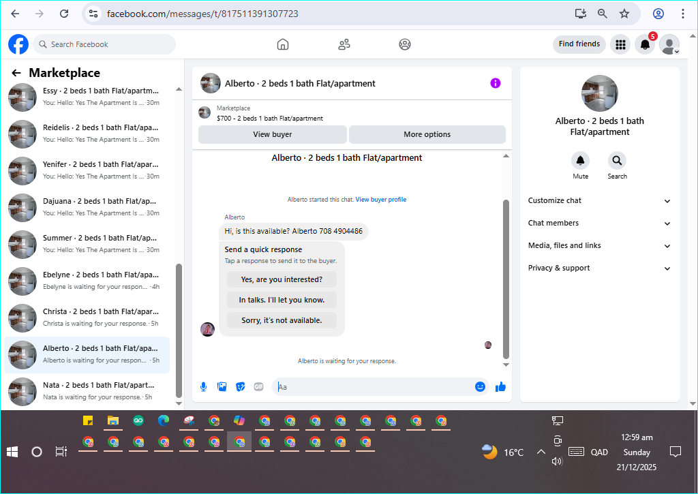
Task: Select the Alberto conversation in the list
Action: [87, 355]
